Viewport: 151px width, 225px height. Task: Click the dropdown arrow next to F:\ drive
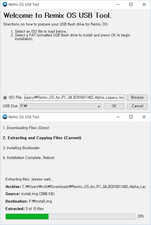[99, 106]
